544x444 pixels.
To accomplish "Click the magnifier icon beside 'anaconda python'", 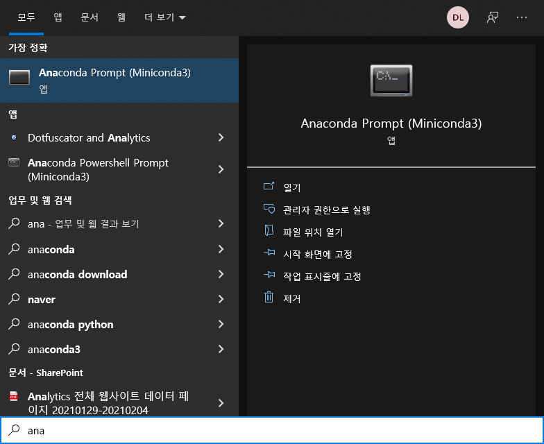I will click(14, 323).
